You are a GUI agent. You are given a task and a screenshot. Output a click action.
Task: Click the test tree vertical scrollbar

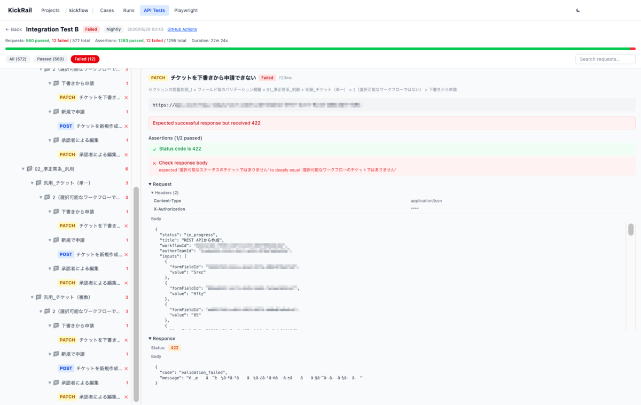pos(136,294)
